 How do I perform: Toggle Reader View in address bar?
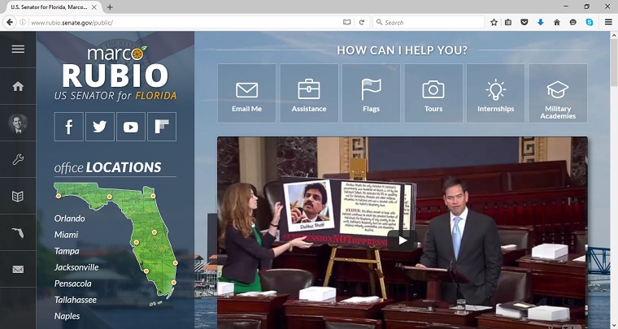coord(346,23)
